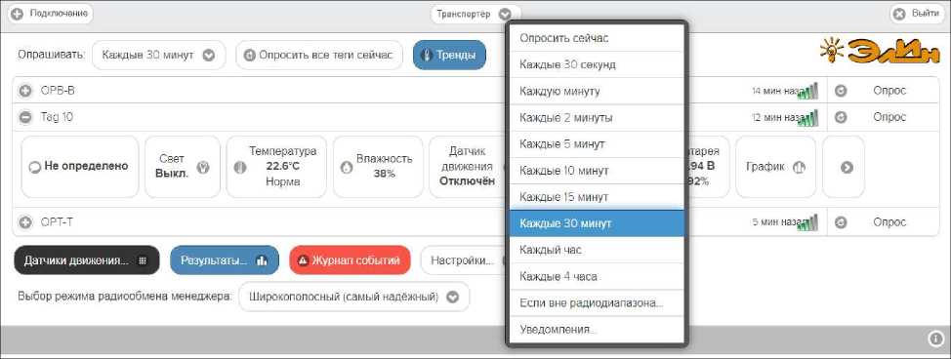Open Результаты... statistics button

[225, 260]
